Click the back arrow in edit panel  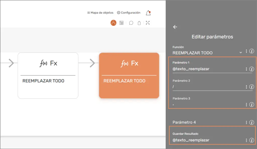click(x=175, y=27)
